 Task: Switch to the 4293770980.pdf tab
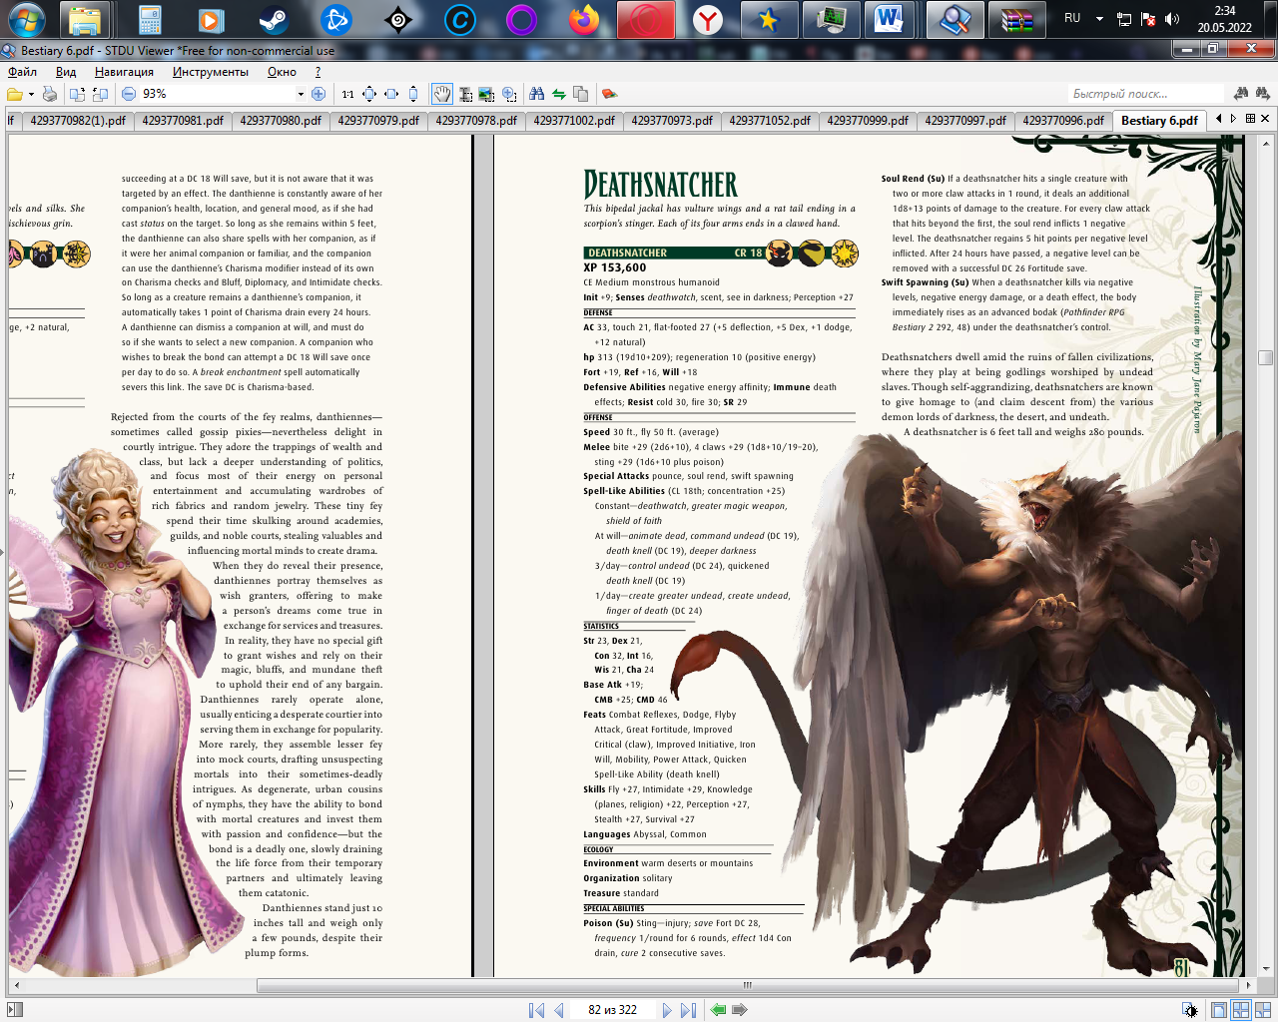[281, 121]
